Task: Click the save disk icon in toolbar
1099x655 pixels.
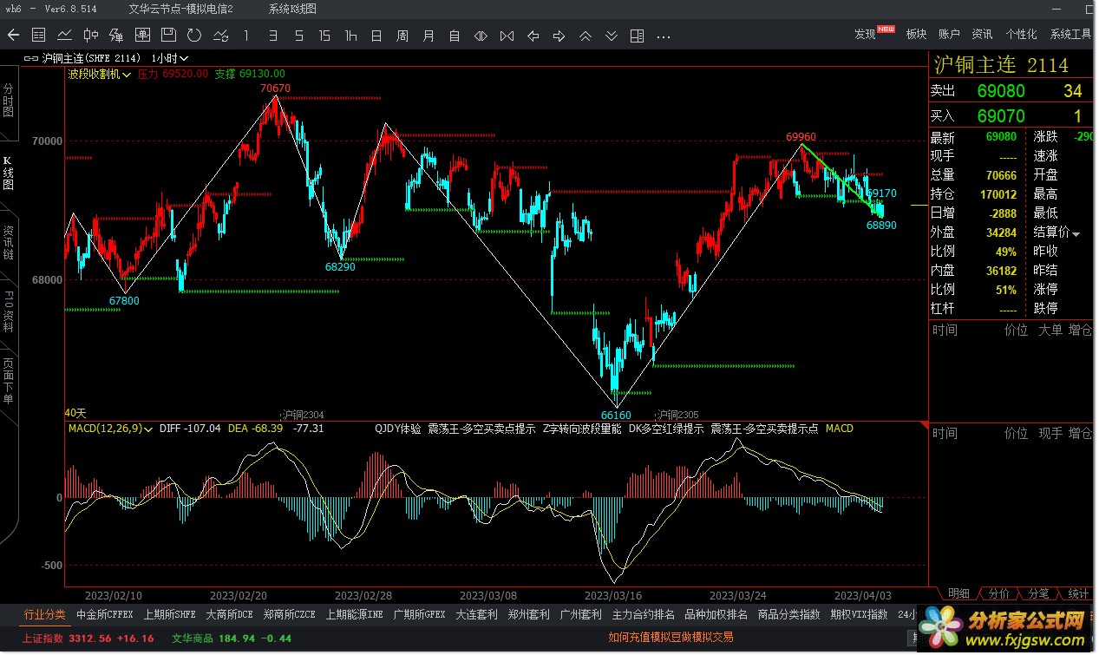Action: tap(168, 36)
